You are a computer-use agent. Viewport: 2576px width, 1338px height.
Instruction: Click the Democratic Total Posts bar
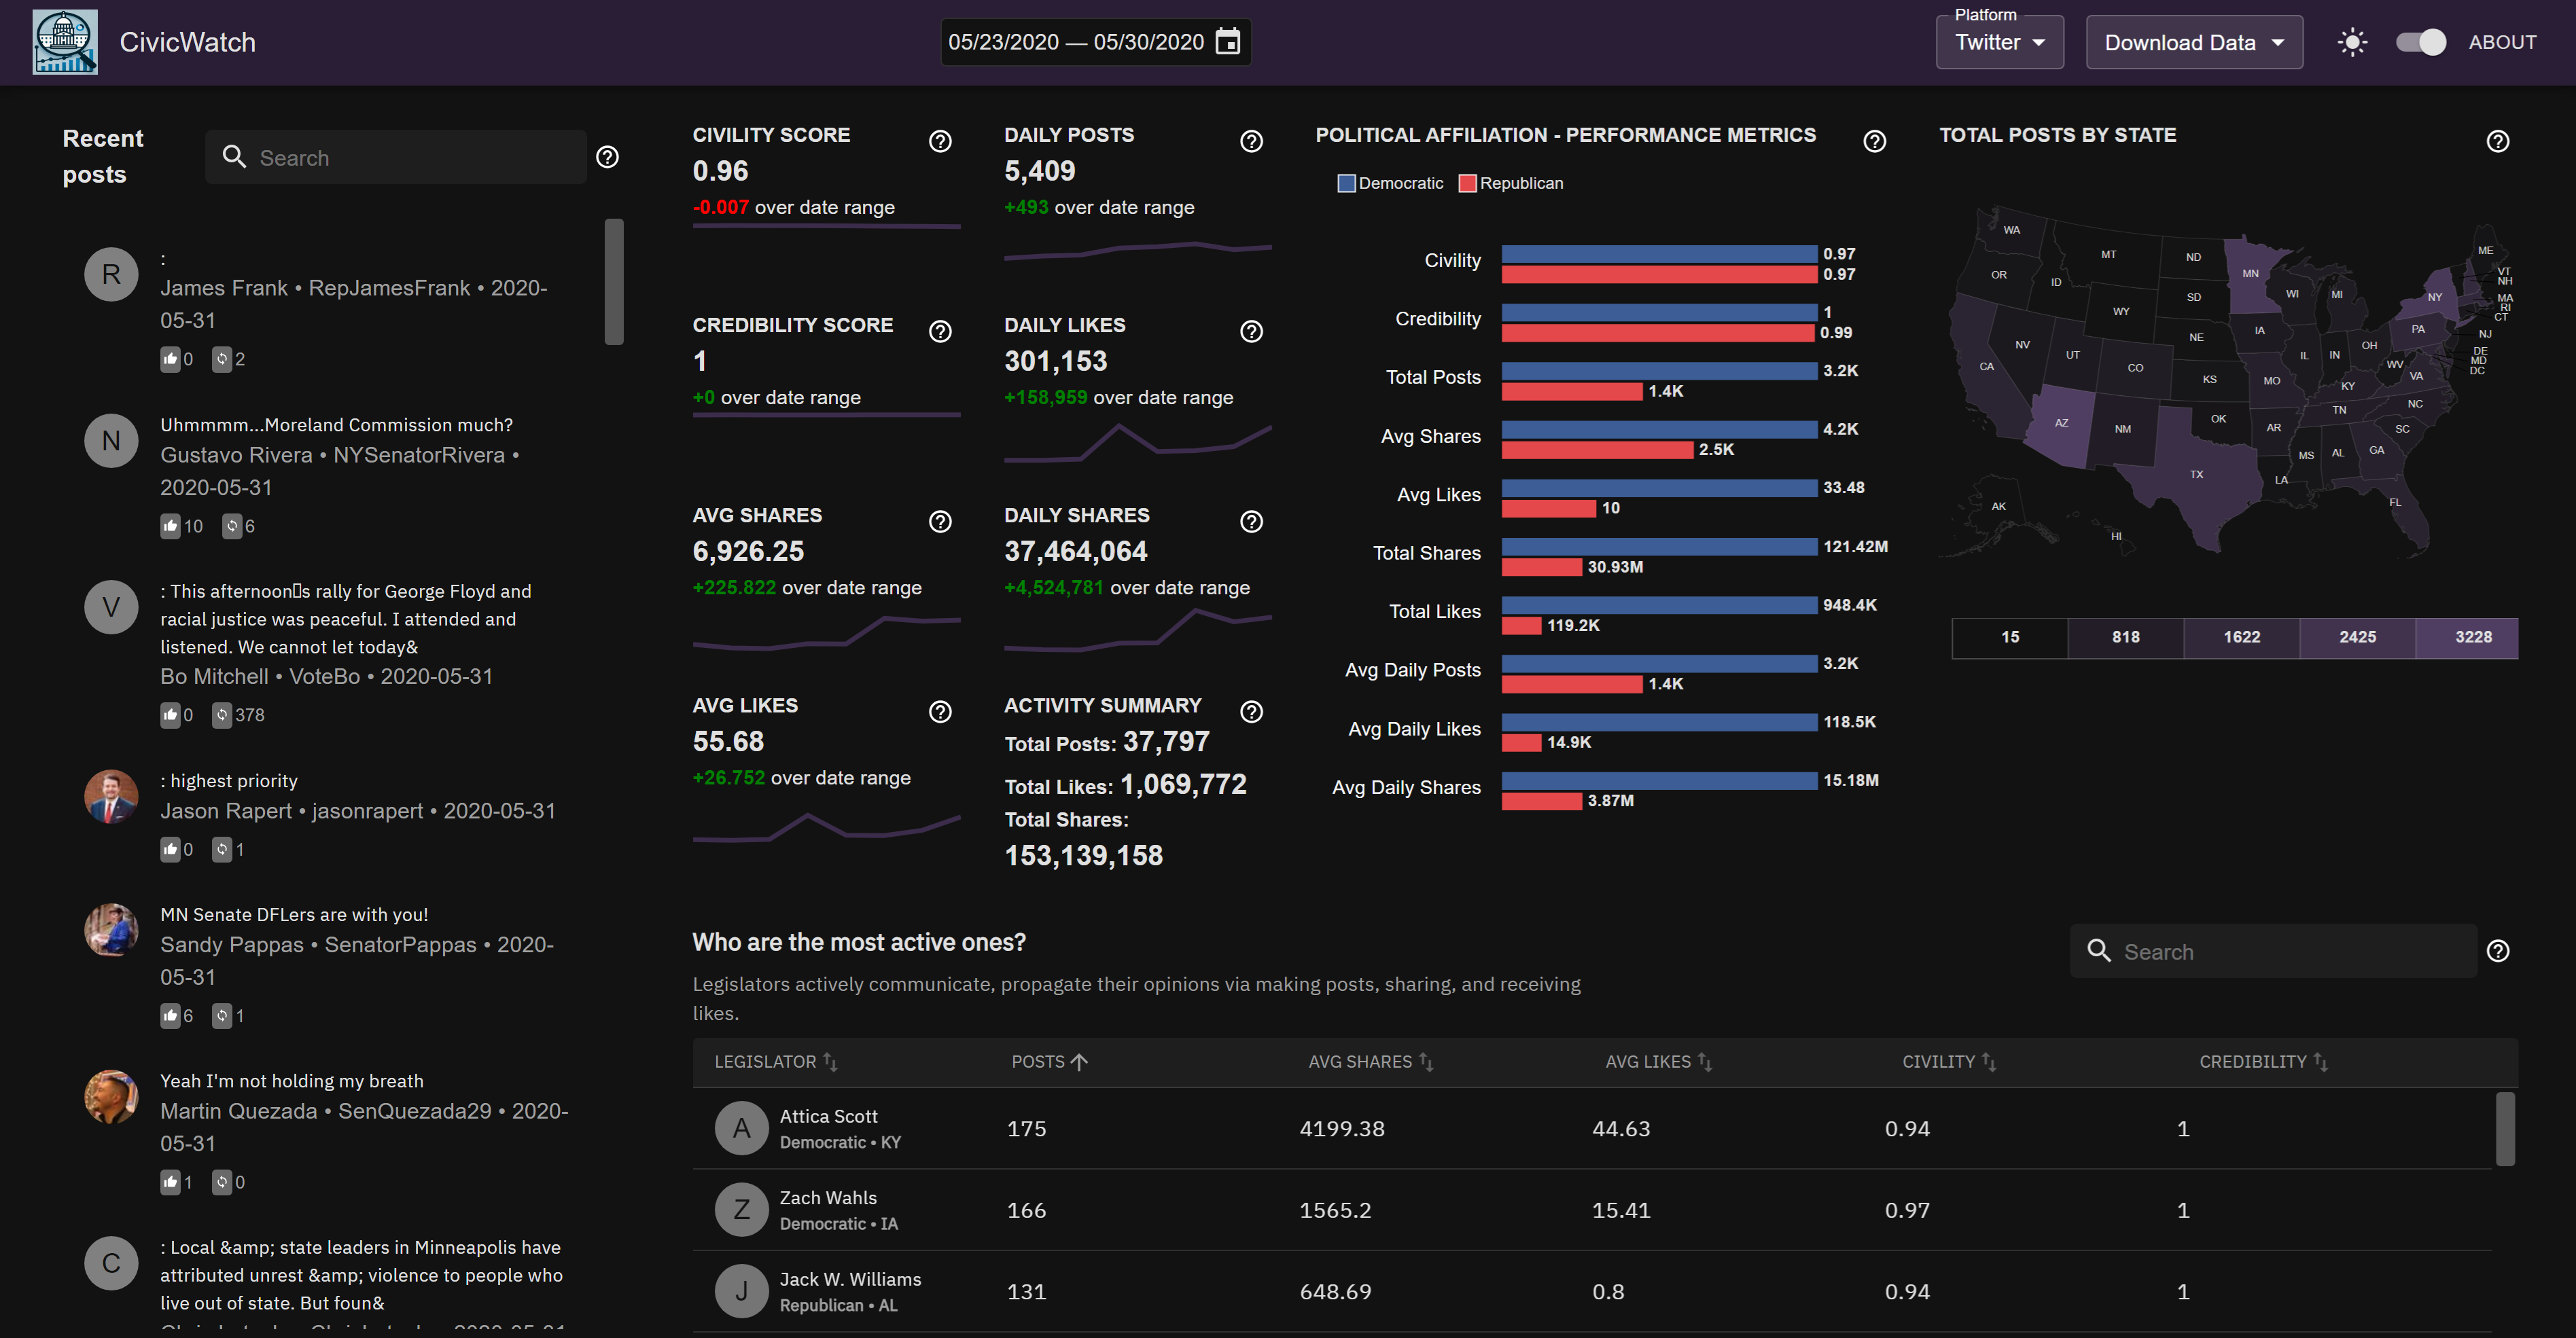pyautogui.click(x=1659, y=371)
